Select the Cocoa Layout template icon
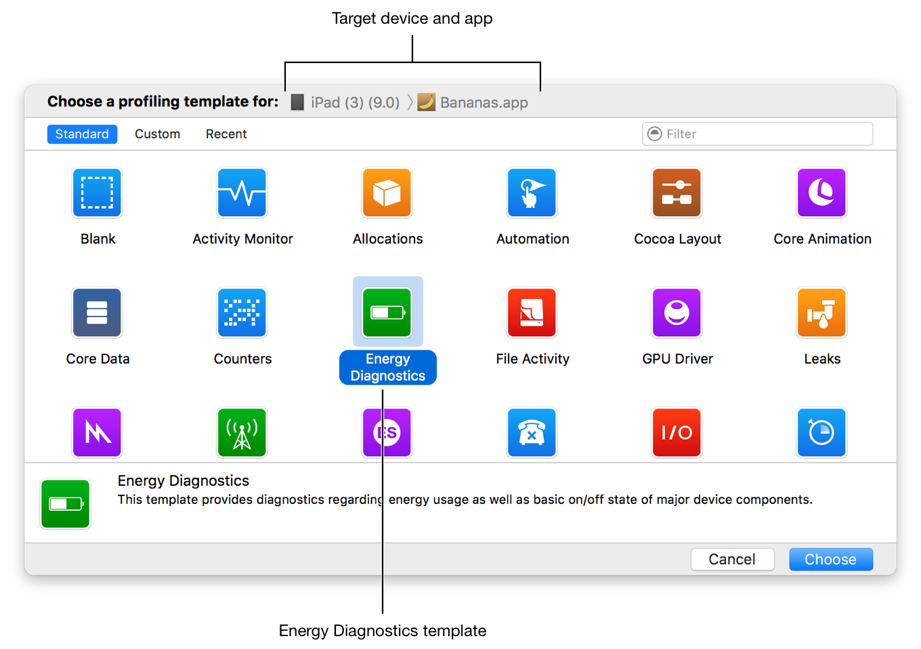 [x=677, y=192]
